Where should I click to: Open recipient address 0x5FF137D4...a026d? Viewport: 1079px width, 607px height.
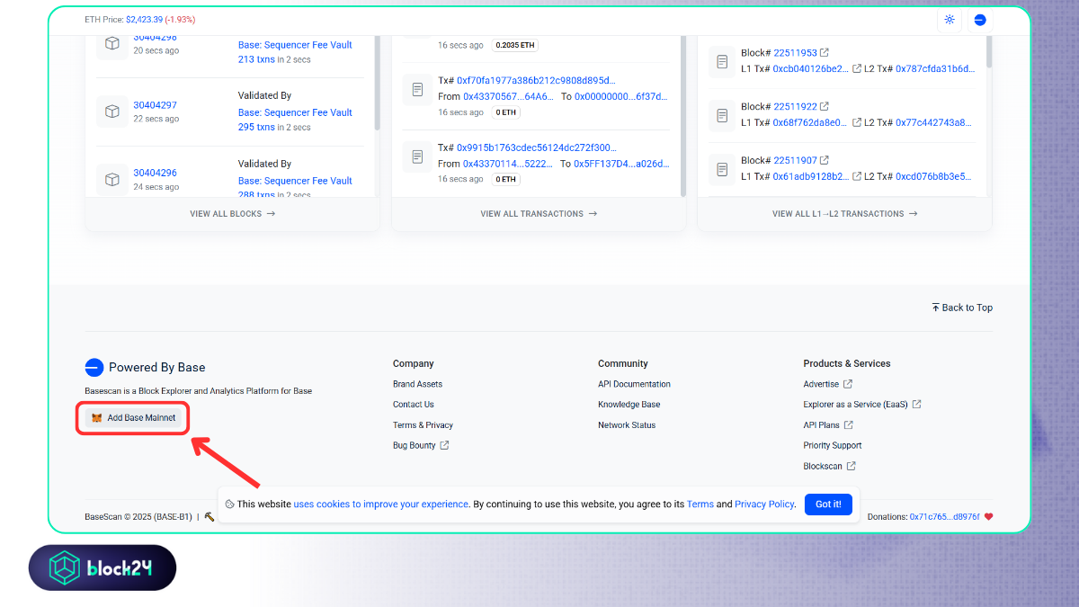coord(621,164)
